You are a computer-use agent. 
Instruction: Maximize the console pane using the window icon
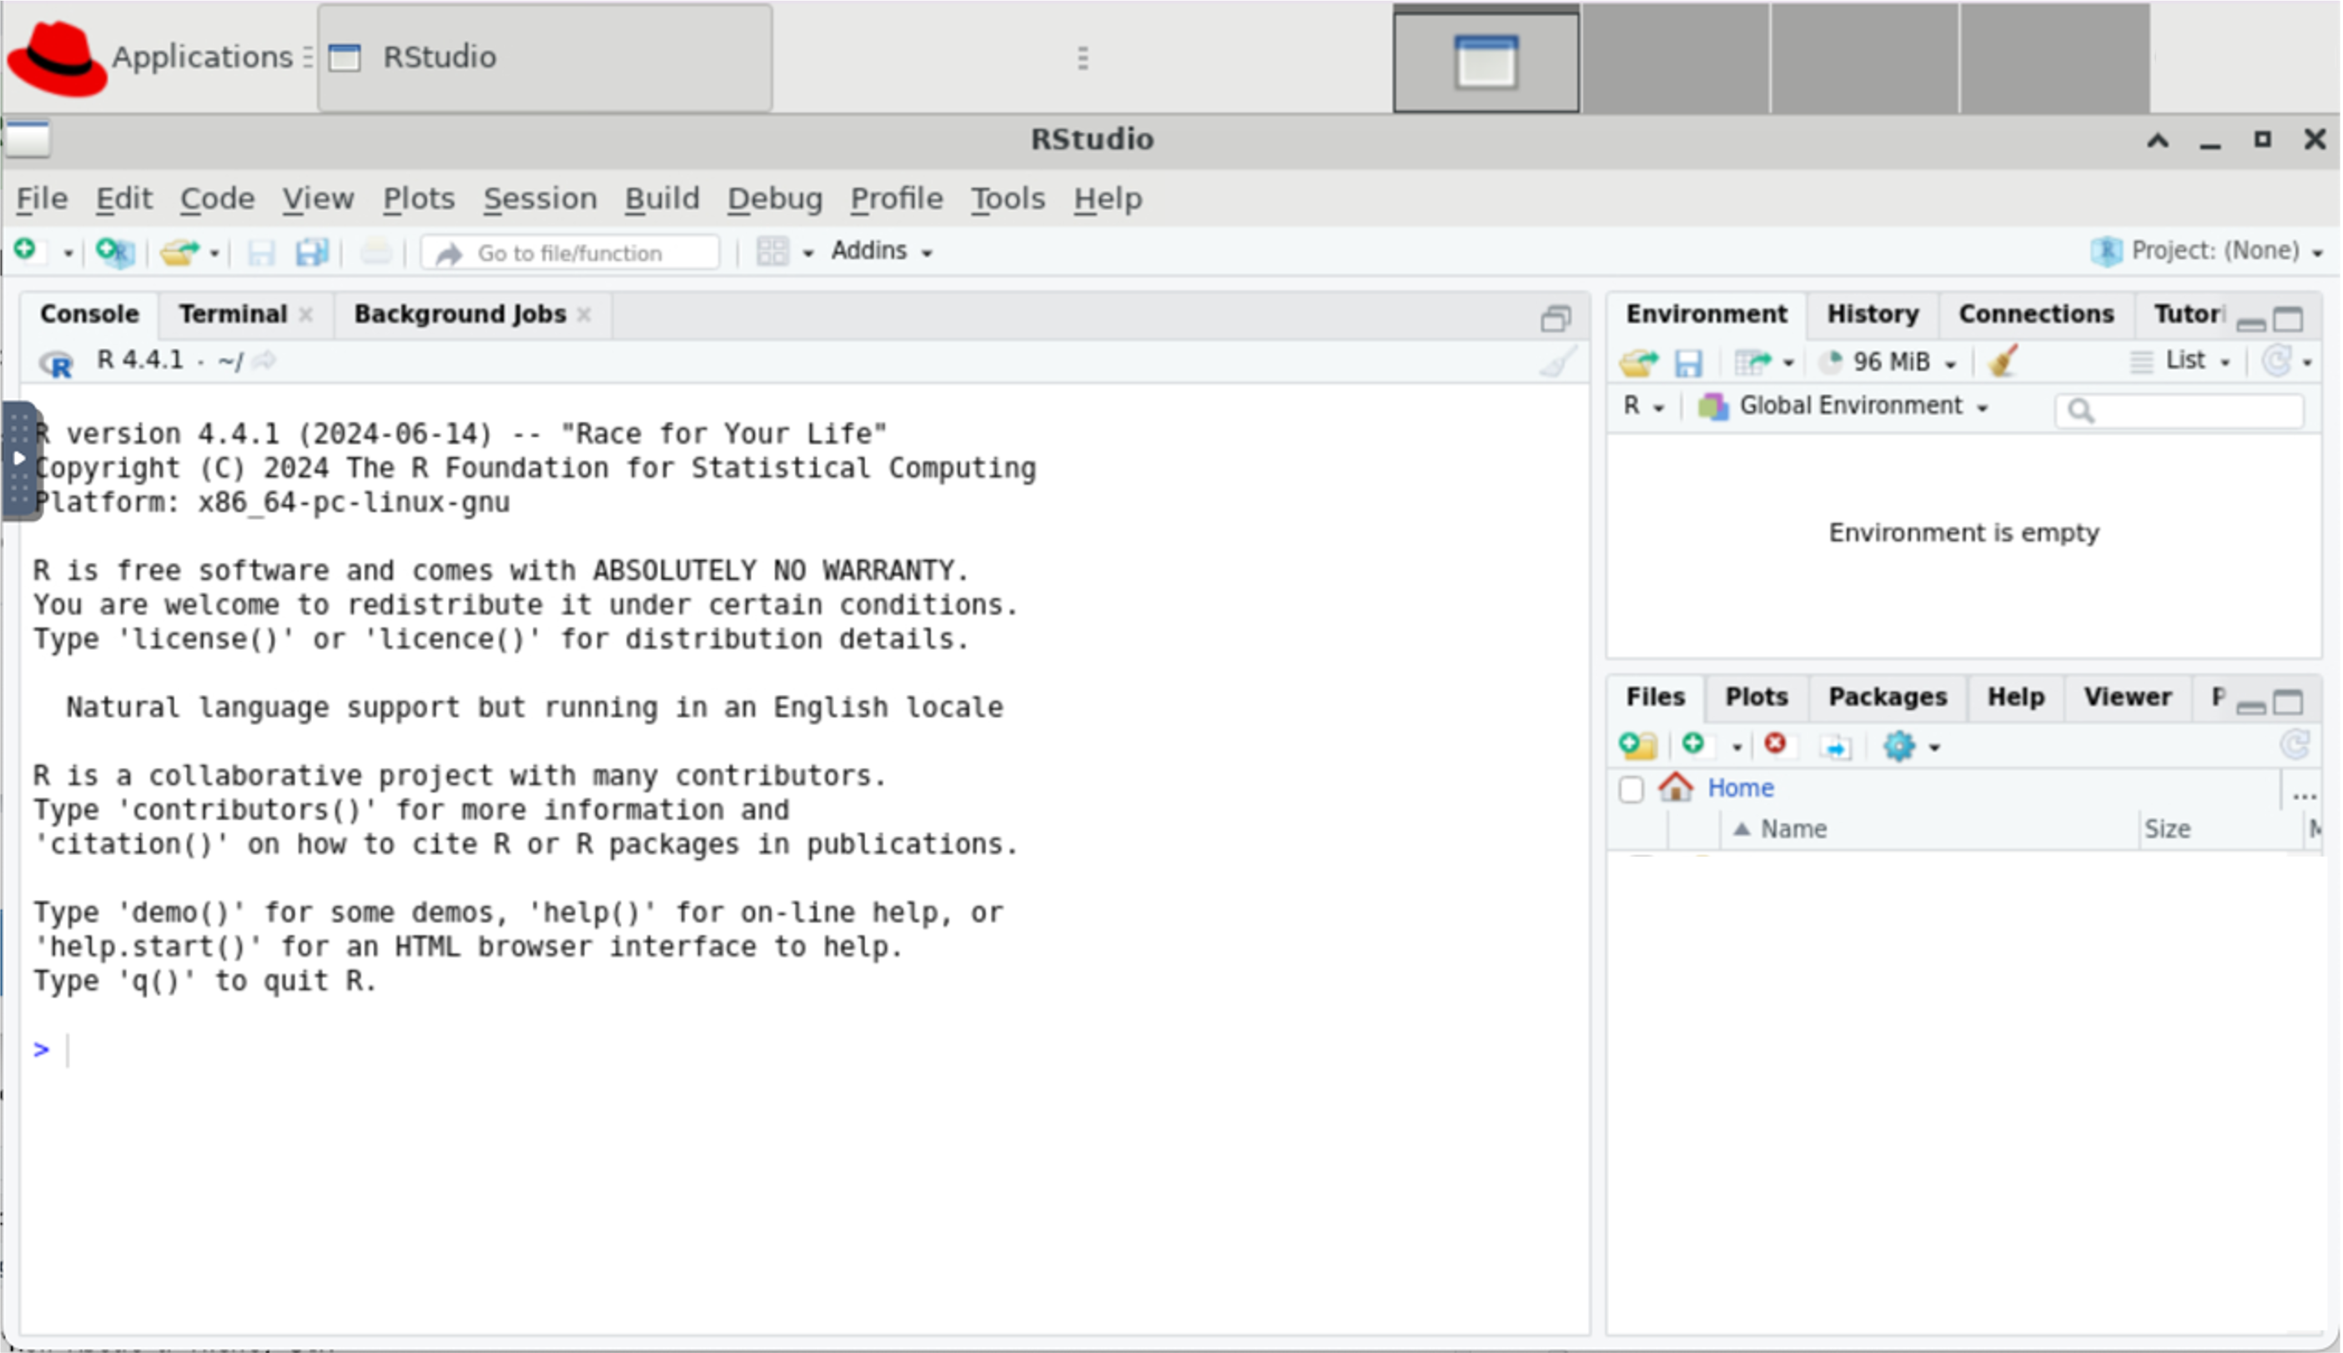tap(1555, 319)
